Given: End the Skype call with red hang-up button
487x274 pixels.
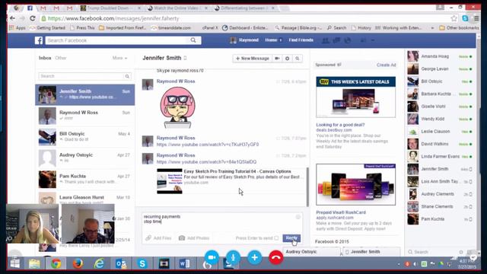Looking at the screenshot, I should click(275, 257).
